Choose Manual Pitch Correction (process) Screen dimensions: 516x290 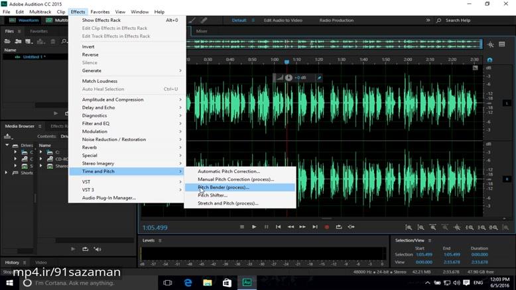click(x=240, y=179)
